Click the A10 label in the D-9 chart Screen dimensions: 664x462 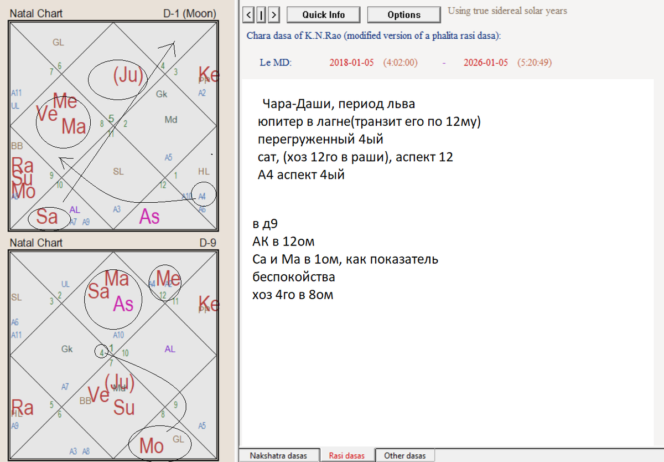coord(118,335)
